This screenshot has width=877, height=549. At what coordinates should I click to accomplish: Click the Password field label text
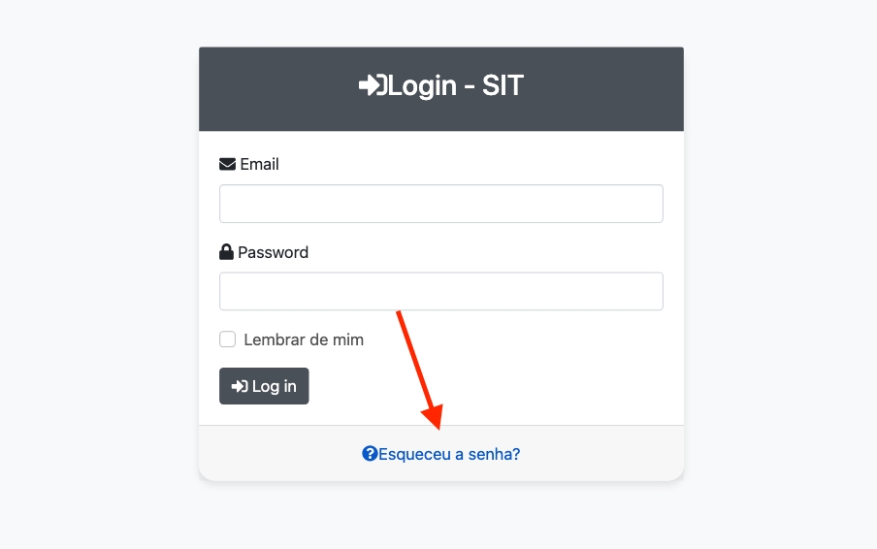click(273, 252)
